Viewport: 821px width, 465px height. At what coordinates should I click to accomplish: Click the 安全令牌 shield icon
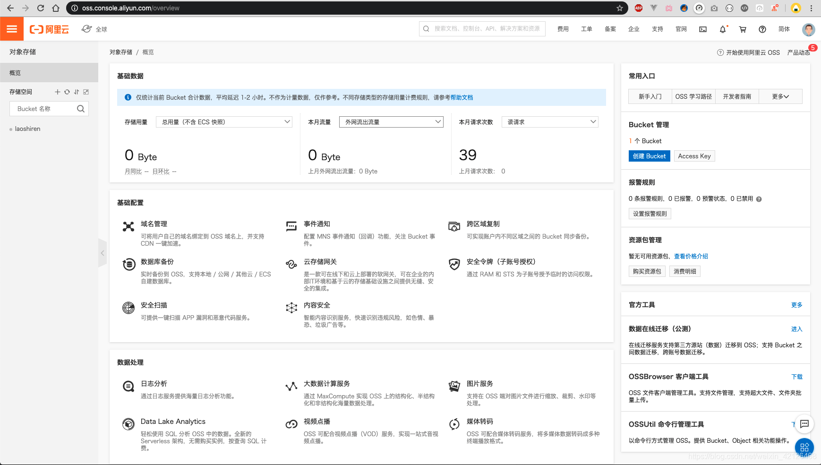coord(454,264)
